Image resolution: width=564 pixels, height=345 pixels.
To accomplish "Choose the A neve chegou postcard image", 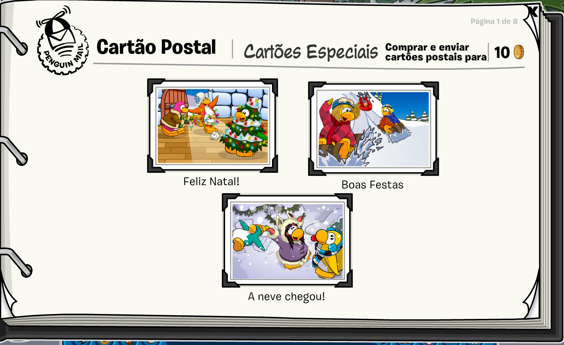I will (287, 240).
